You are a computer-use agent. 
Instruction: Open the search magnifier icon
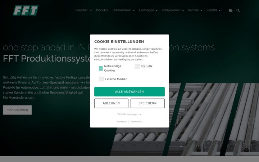238,10
